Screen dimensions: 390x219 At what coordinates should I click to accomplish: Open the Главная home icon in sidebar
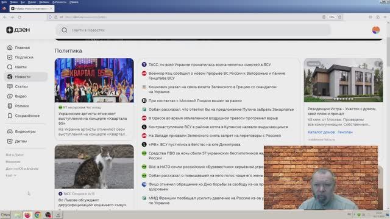10,47
